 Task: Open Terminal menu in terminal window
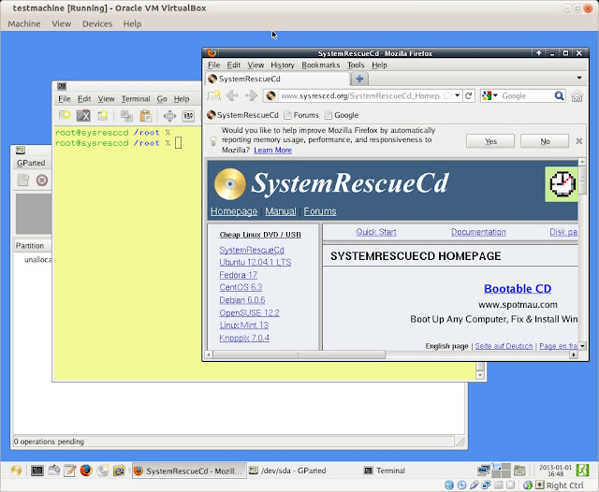click(136, 98)
